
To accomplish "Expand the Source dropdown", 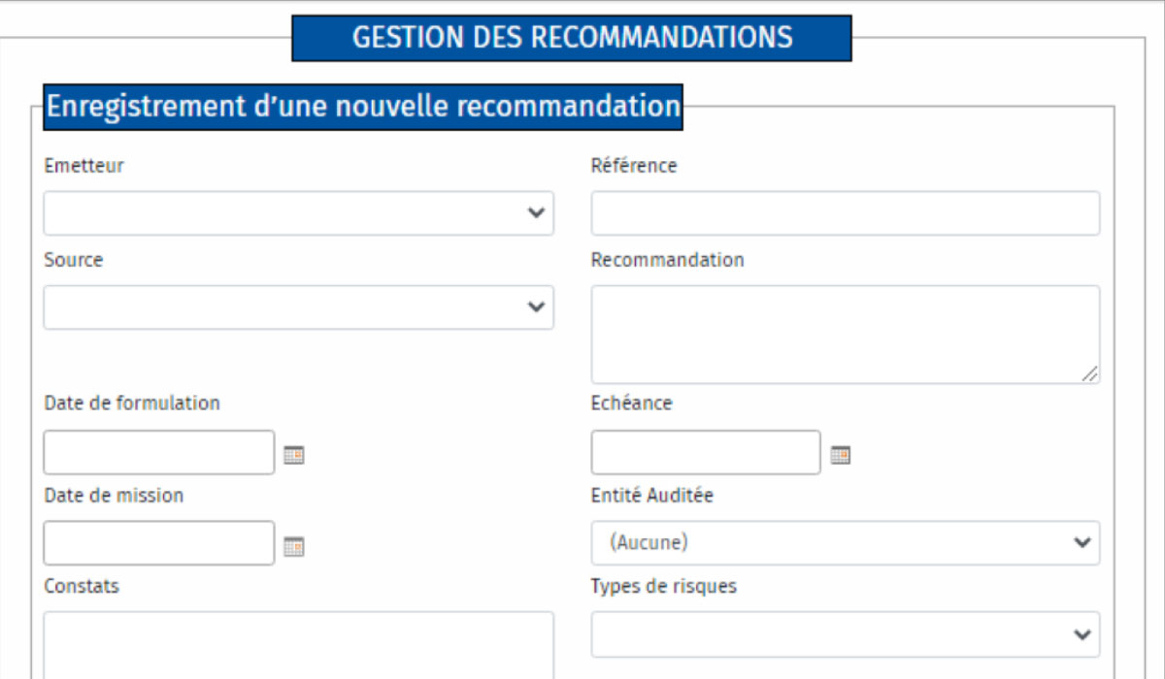I will [299, 307].
